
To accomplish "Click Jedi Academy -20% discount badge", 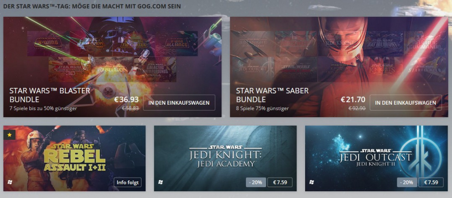I will click(x=256, y=183).
